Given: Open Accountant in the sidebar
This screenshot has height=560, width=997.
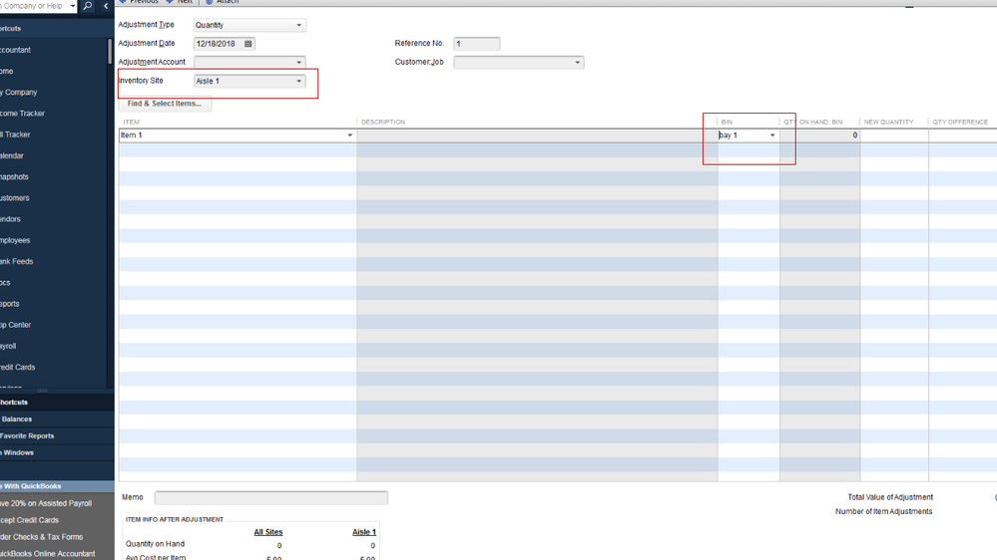Looking at the screenshot, I should [x=15, y=50].
